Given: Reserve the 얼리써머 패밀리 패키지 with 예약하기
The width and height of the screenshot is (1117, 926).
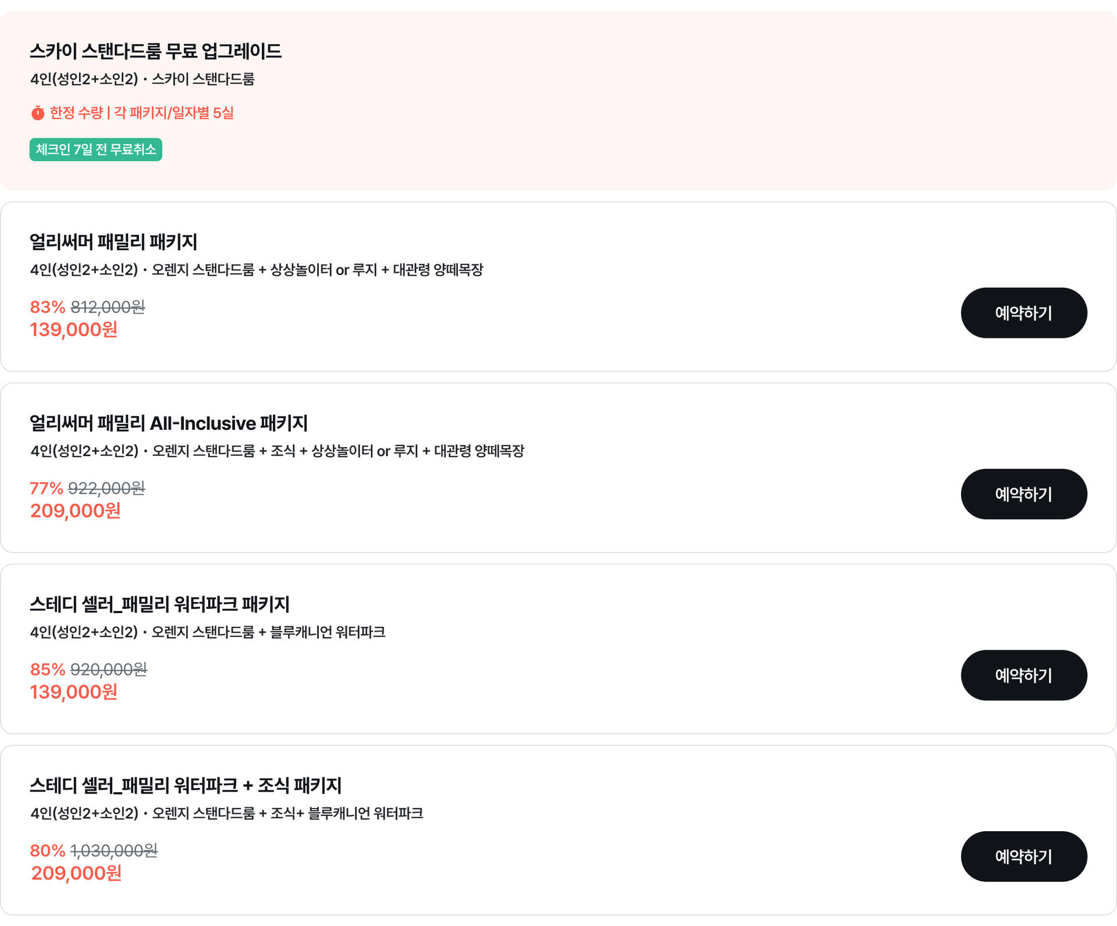Looking at the screenshot, I should point(1024,313).
